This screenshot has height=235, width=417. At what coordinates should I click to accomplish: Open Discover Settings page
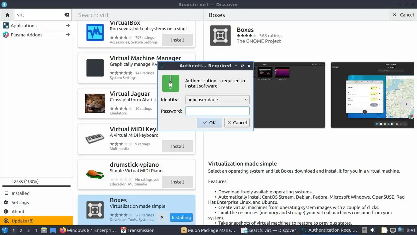36,202
